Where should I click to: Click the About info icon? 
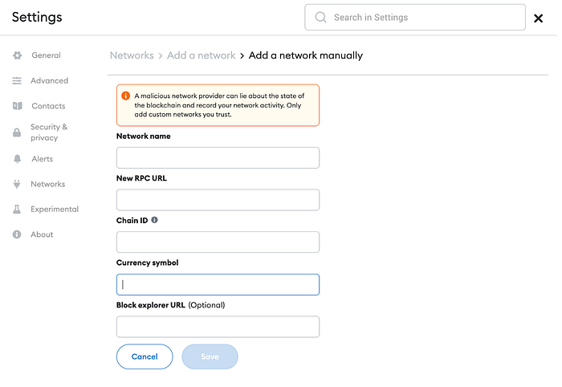17,234
